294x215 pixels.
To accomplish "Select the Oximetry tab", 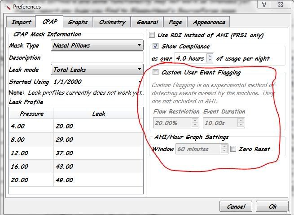I will [111, 22].
